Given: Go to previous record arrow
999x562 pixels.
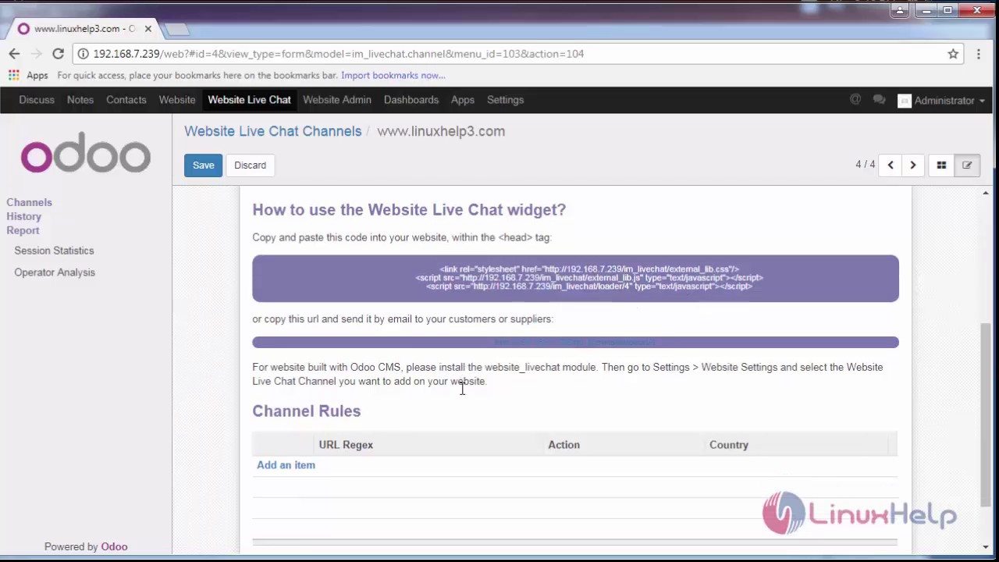Looking at the screenshot, I should click(891, 165).
